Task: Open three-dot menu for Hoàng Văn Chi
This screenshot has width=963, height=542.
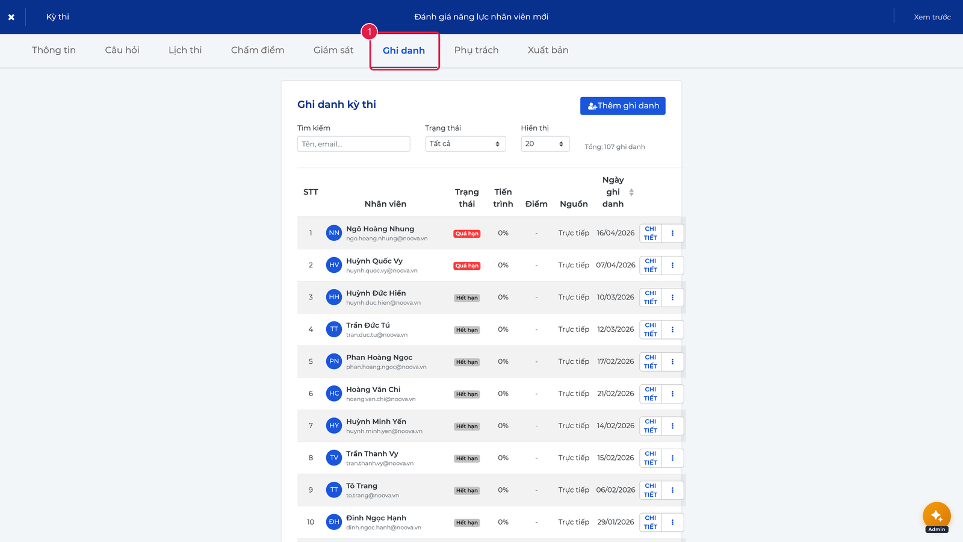Action: (672, 394)
